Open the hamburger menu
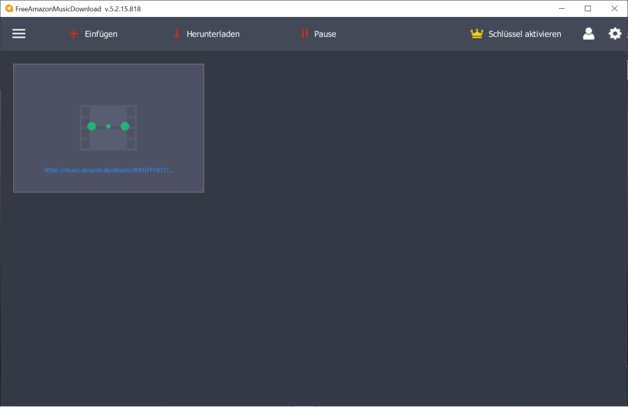 point(19,34)
